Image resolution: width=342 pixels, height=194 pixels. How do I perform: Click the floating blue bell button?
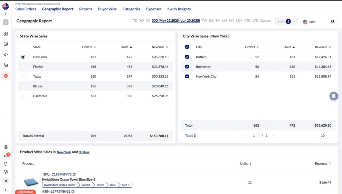point(334,96)
